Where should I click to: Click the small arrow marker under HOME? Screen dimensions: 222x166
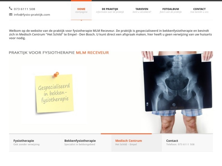coord(81,20)
